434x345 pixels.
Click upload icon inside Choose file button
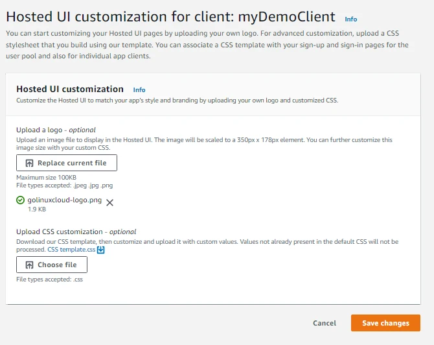[x=29, y=265]
